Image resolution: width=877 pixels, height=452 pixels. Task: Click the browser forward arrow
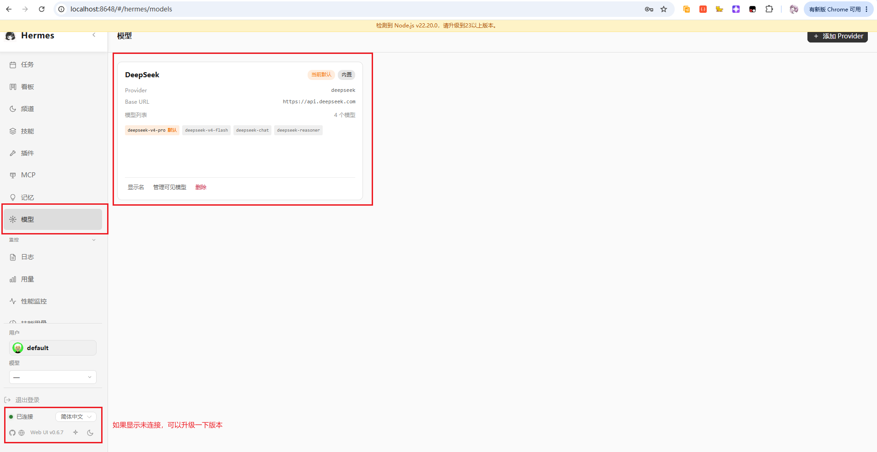click(25, 9)
